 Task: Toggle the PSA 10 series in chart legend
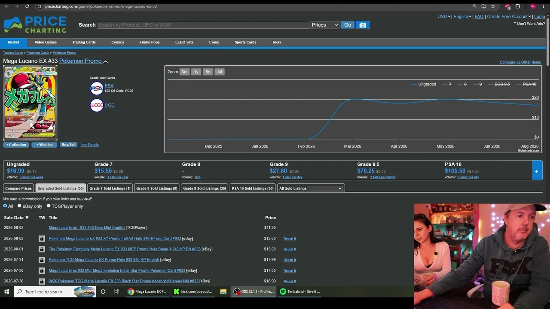tap(526, 84)
